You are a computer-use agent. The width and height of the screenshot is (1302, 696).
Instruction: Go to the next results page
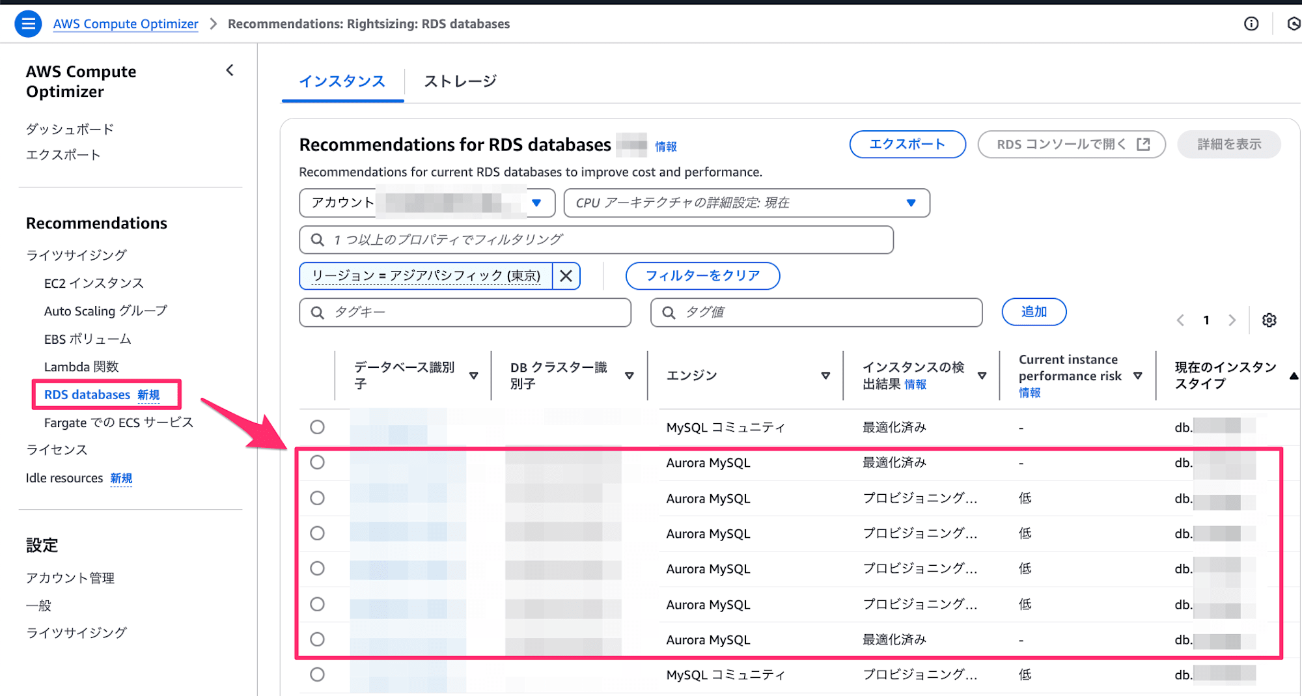[x=1232, y=320]
